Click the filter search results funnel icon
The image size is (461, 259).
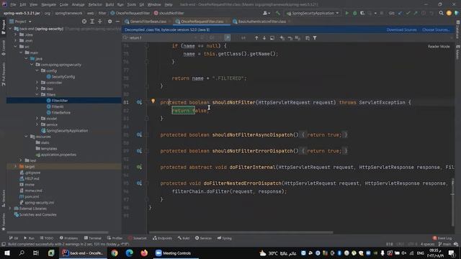pos(315,38)
